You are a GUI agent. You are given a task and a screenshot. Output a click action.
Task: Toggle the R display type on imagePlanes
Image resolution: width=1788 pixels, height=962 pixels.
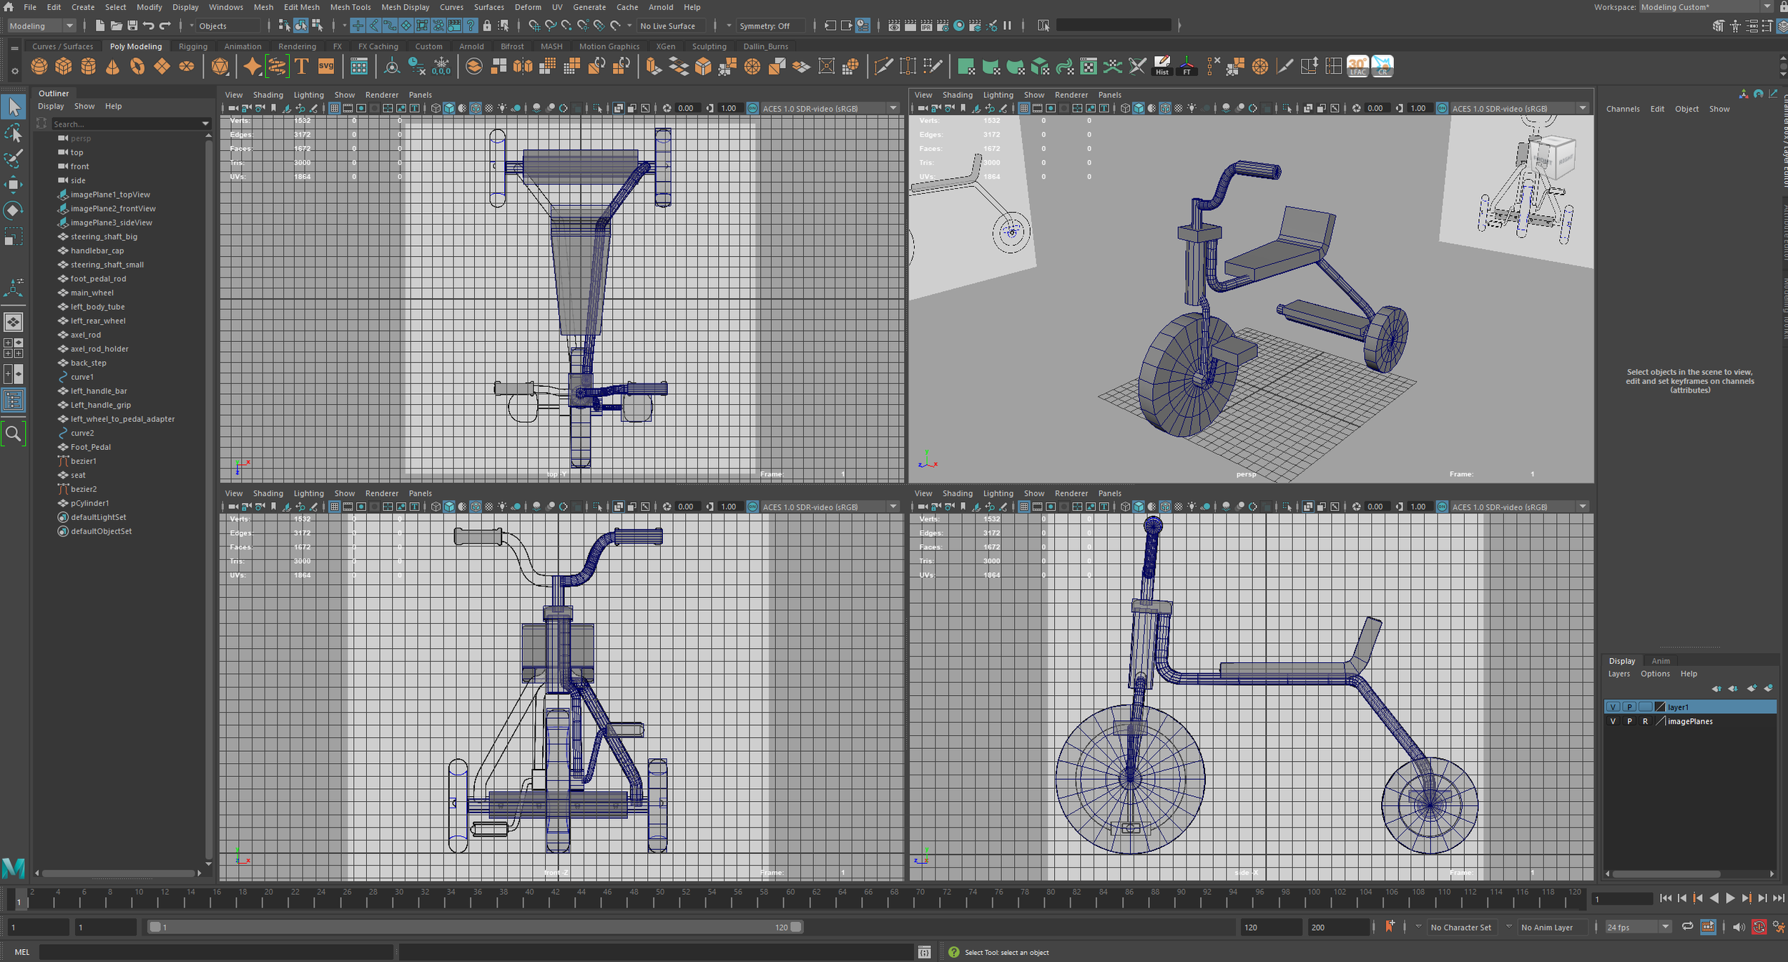coord(1645,721)
